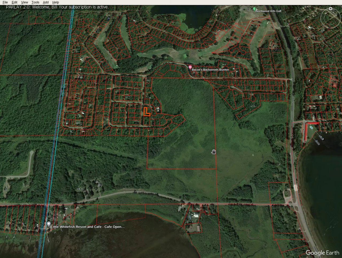Click the vertical zoom slider
This screenshot has height=258, width=342.
coord(331,77)
